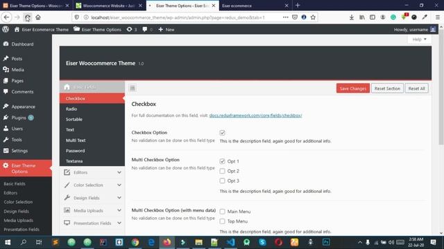Image resolution: width=444 pixels, height=249 pixels.
Task: Click the browser back arrow
Action: tap(6, 17)
